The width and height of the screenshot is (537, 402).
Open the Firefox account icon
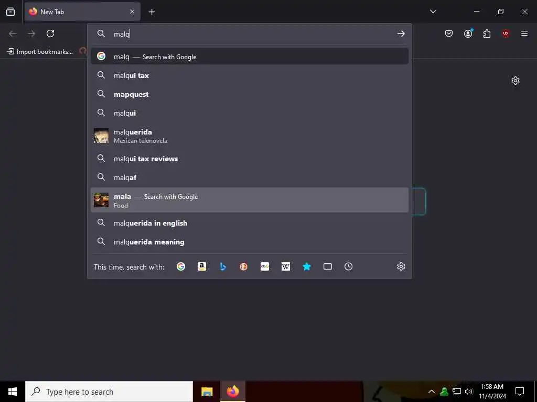[x=468, y=33]
